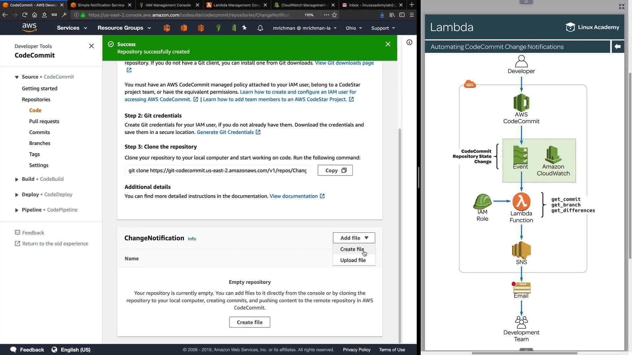The height and width of the screenshot is (355, 632).
Task: Open the notifications bell icon
Action: pos(260,28)
